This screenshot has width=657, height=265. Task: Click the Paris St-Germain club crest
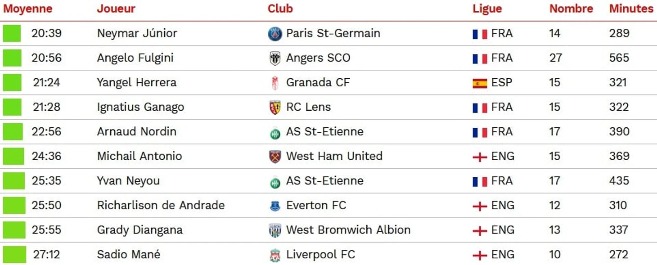pyautogui.click(x=275, y=34)
